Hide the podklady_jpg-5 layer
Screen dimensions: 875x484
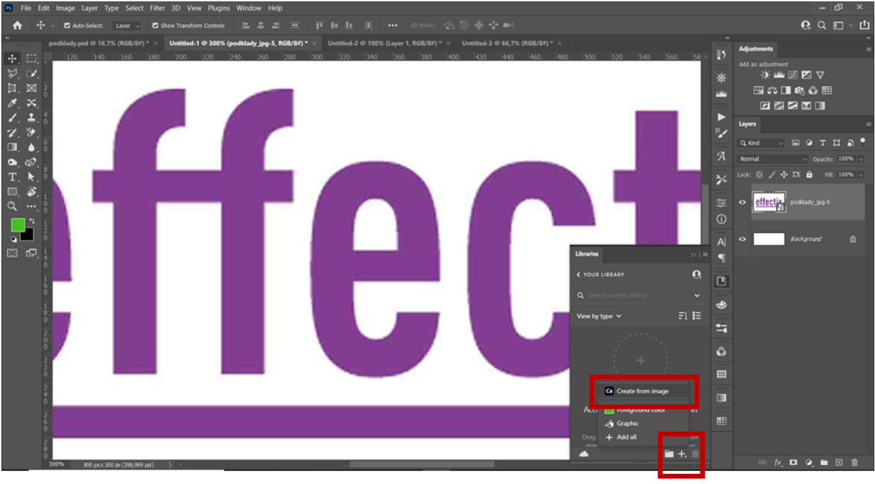pyautogui.click(x=742, y=203)
